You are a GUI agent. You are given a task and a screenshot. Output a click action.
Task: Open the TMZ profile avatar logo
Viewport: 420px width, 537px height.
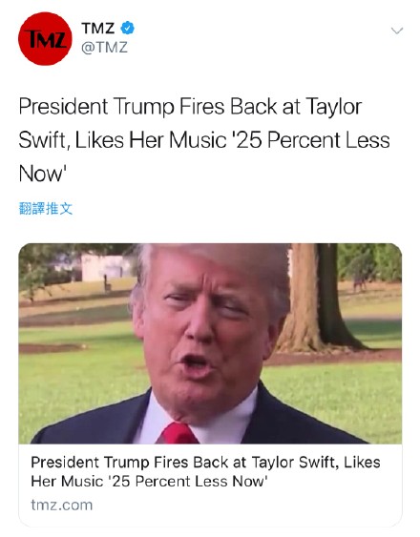(x=45, y=38)
